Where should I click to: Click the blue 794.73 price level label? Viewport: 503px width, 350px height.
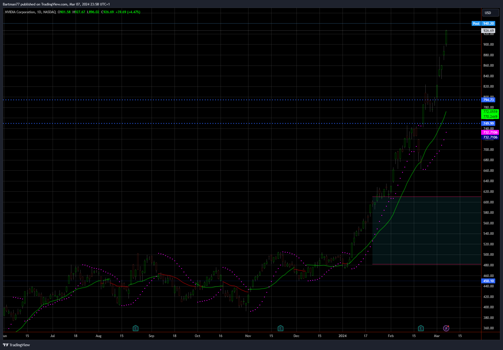point(489,100)
